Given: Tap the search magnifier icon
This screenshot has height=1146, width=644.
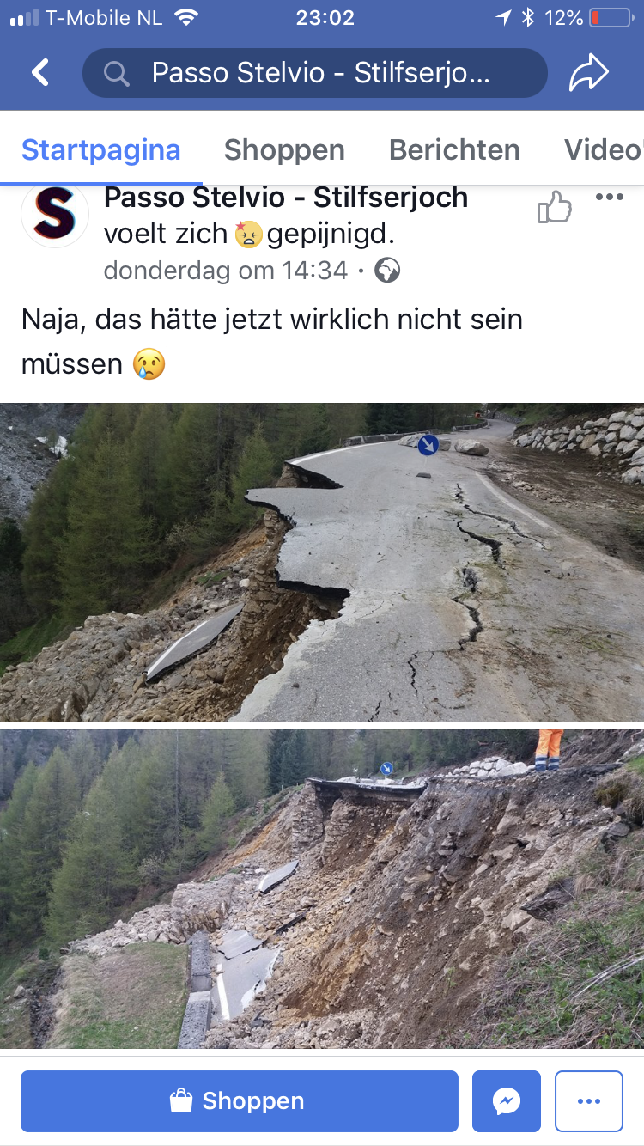Looking at the screenshot, I should coord(116,74).
